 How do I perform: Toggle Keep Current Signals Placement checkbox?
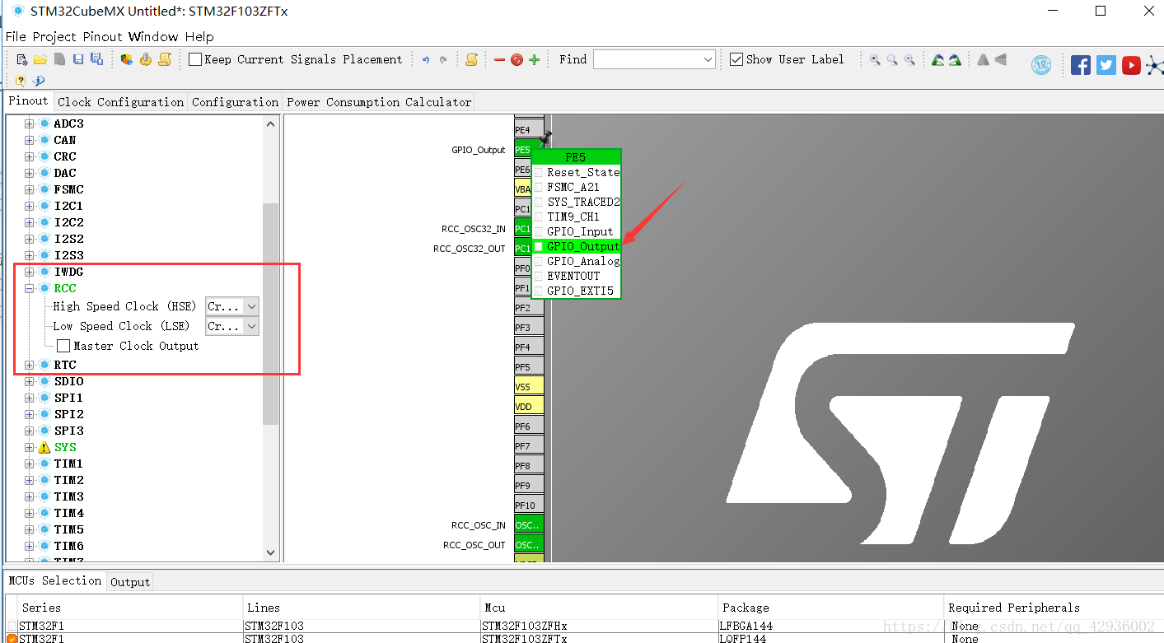pos(195,59)
